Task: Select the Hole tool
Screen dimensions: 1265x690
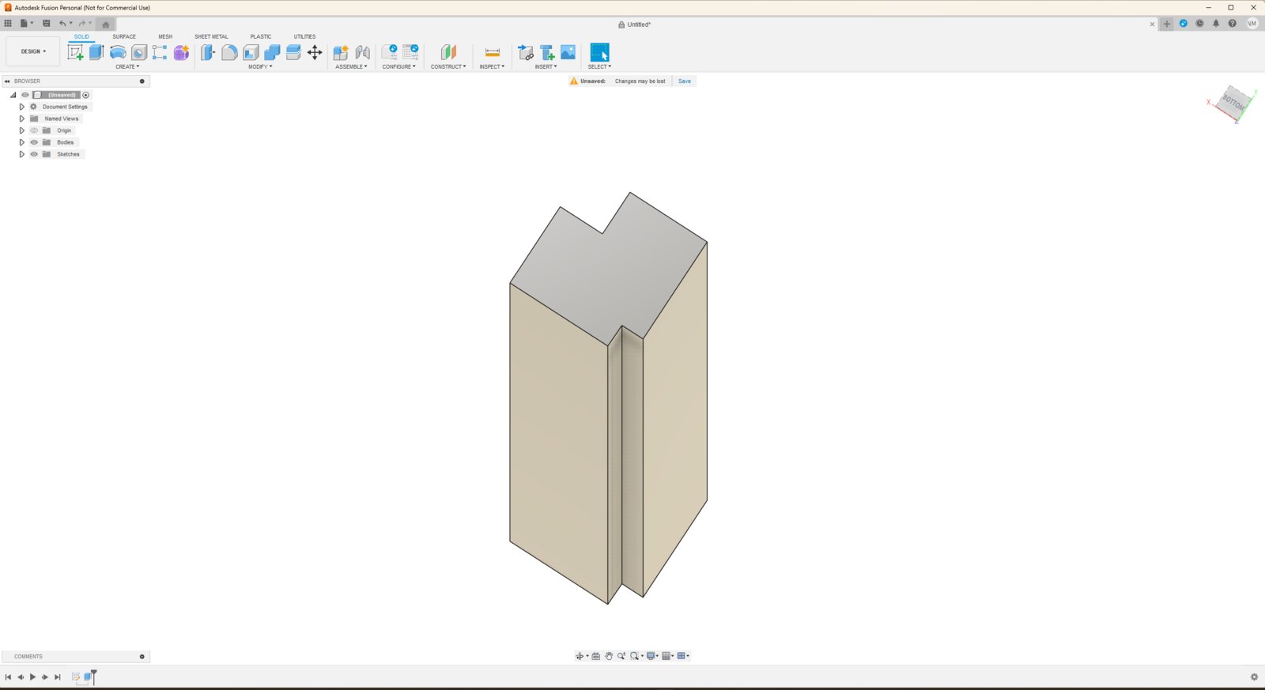Action: coord(139,52)
